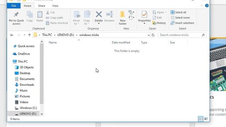Click the Copy ribbon button
Viewport: 226px width, 127px height.
coord(30,17)
